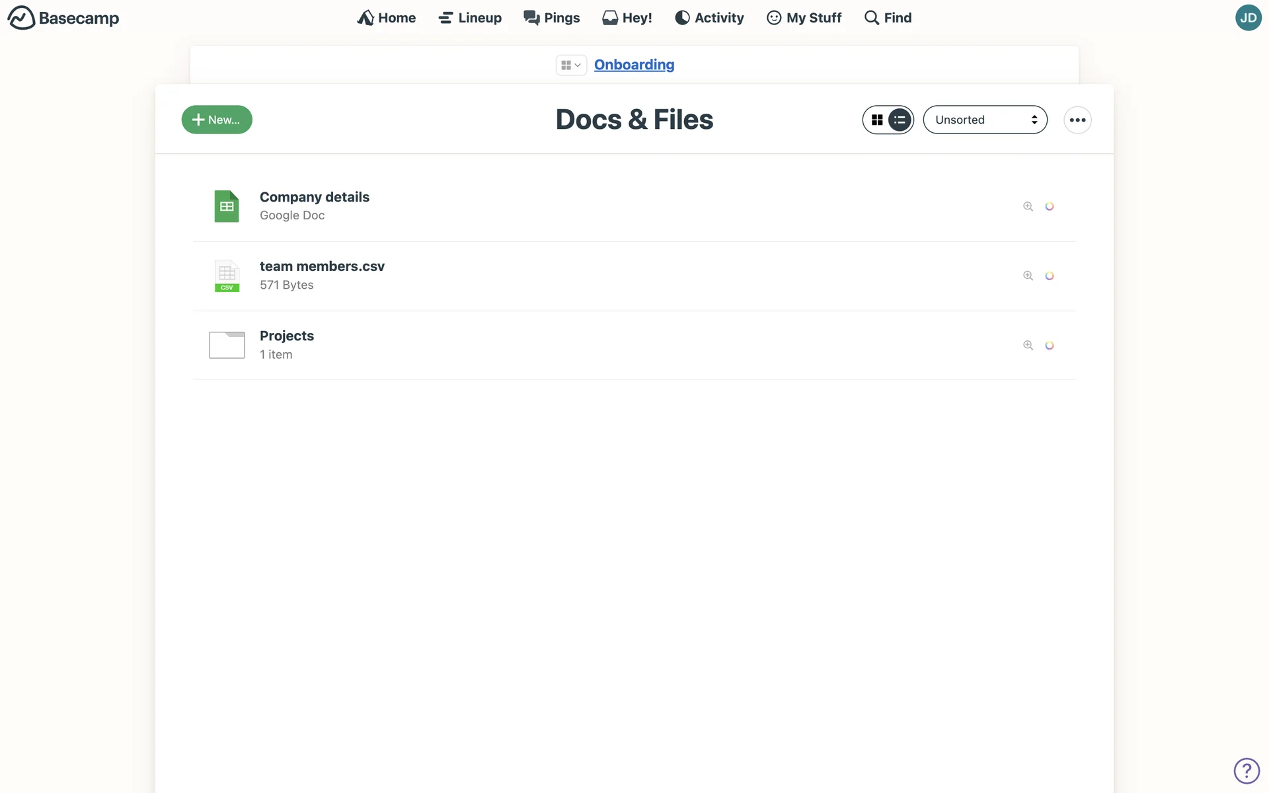Click the color circle for Projects folder
1269x793 pixels.
click(1050, 345)
